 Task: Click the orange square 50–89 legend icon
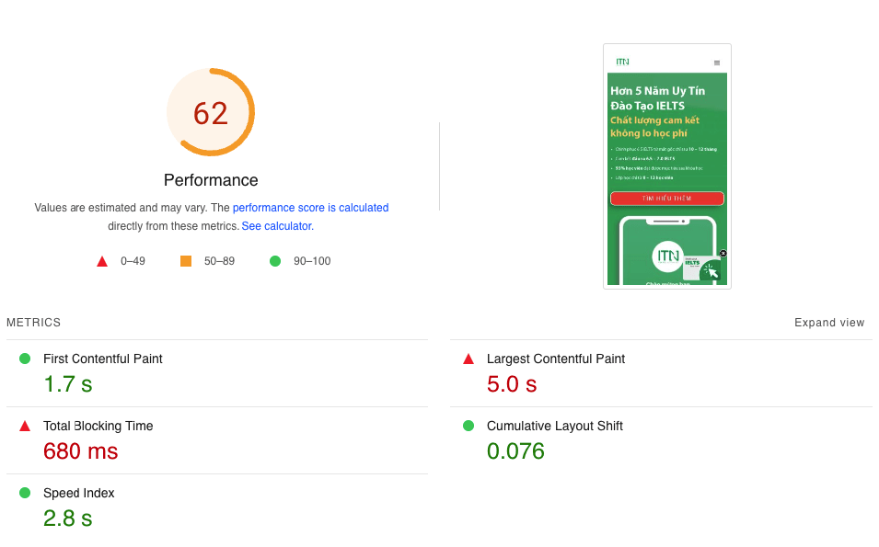pyautogui.click(x=186, y=261)
